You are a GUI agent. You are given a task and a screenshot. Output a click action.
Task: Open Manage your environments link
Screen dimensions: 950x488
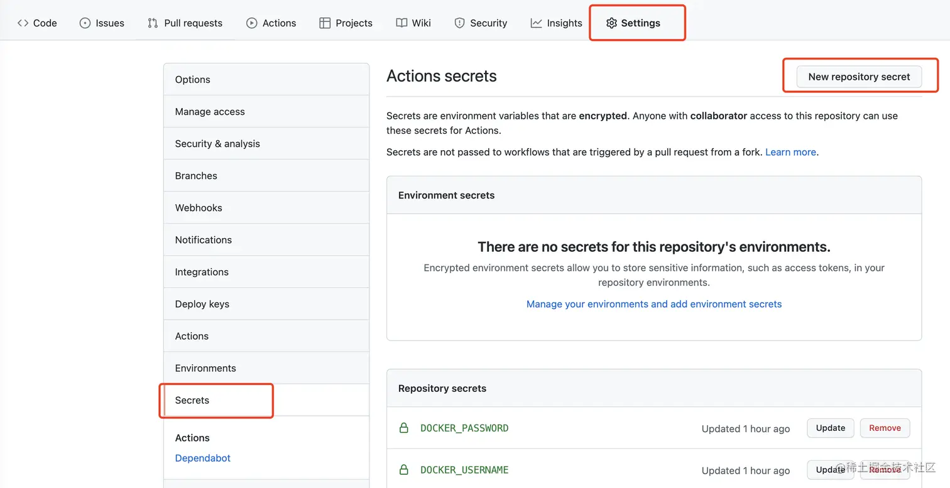coord(654,304)
